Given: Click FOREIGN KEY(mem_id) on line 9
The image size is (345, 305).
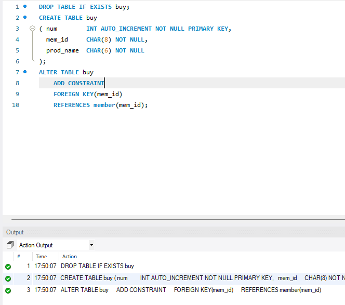Looking at the screenshot, I should click(x=88, y=94).
